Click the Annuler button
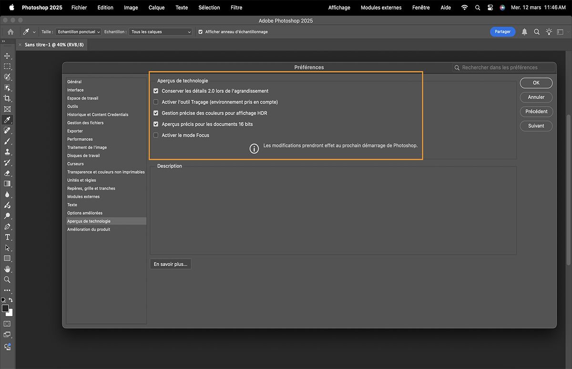 point(536,97)
